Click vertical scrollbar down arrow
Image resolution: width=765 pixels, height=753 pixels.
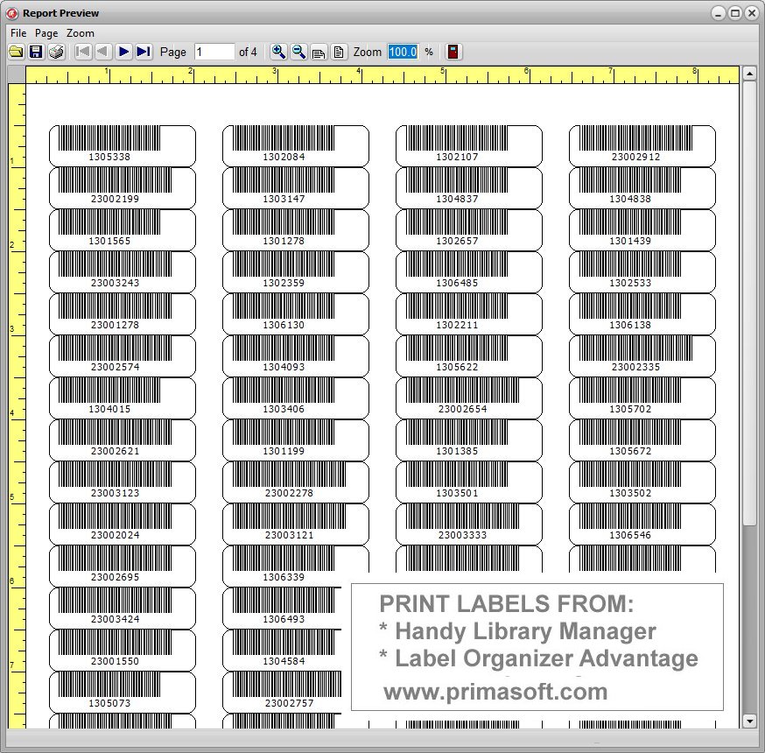pyautogui.click(x=749, y=721)
